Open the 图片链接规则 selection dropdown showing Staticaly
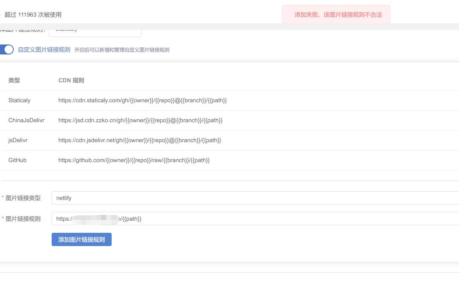This screenshot has height=281, width=459. [95, 30]
